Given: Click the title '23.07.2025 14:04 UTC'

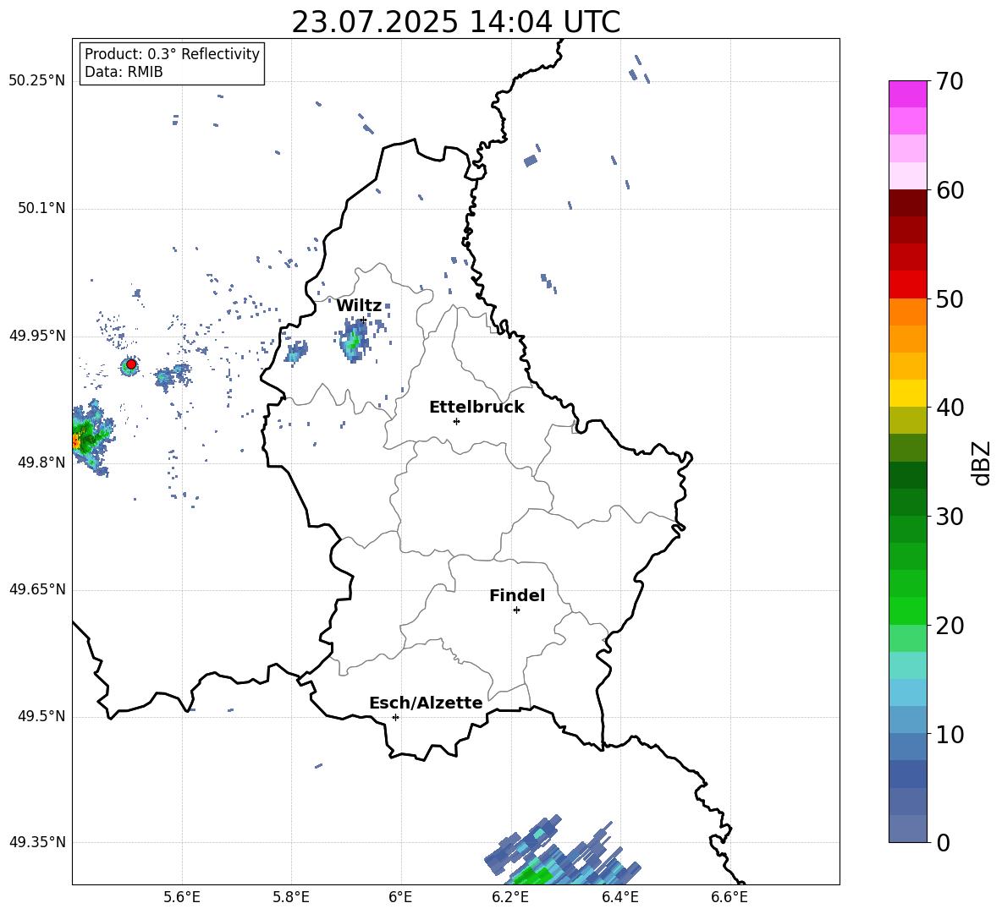Looking at the screenshot, I should tap(455, 22).
